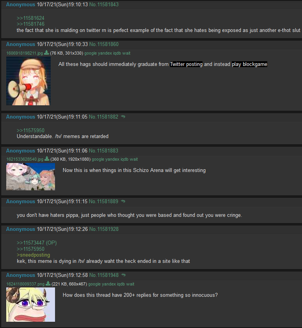Viewport: 302px width, 328px height.
Task: Expand the Mount Rushmore anime thumbnail
Action: 30,177
